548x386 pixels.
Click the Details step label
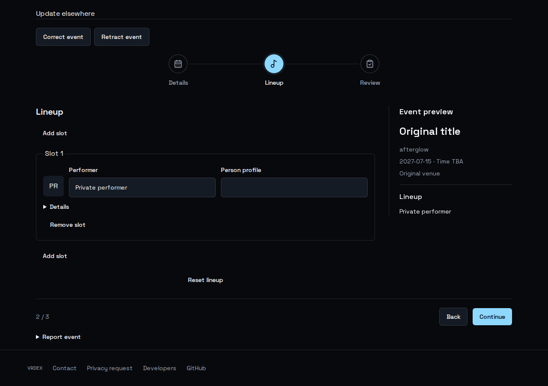[x=178, y=83]
